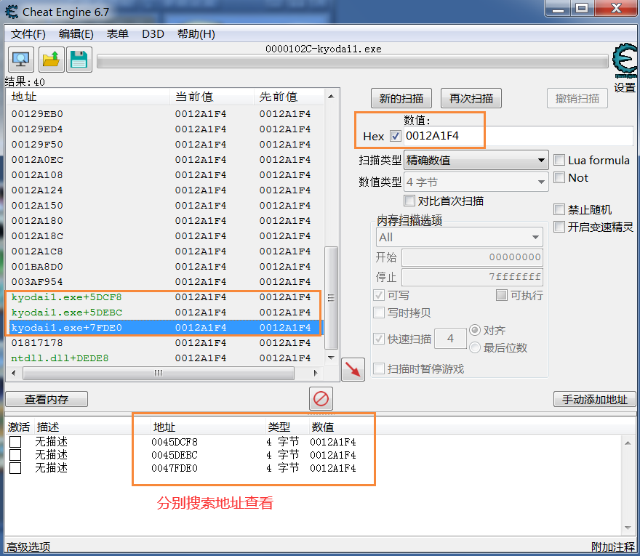Click the results list scroll up arrow
Screen dimensions: 640x556
[331, 96]
